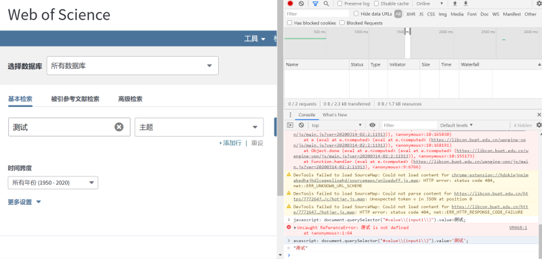Select the All filter type
The height and width of the screenshot is (259, 542).
click(x=398, y=14)
